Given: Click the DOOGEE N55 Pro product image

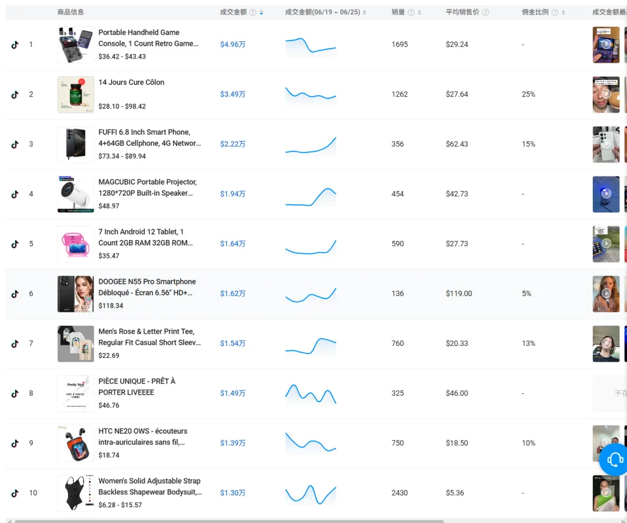Looking at the screenshot, I should 75,294.
